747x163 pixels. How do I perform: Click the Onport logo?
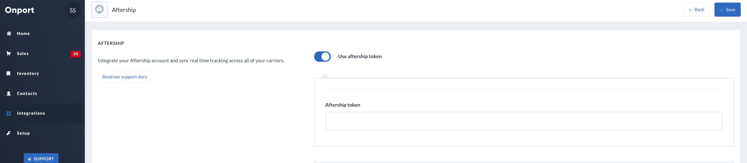[20, 10]
